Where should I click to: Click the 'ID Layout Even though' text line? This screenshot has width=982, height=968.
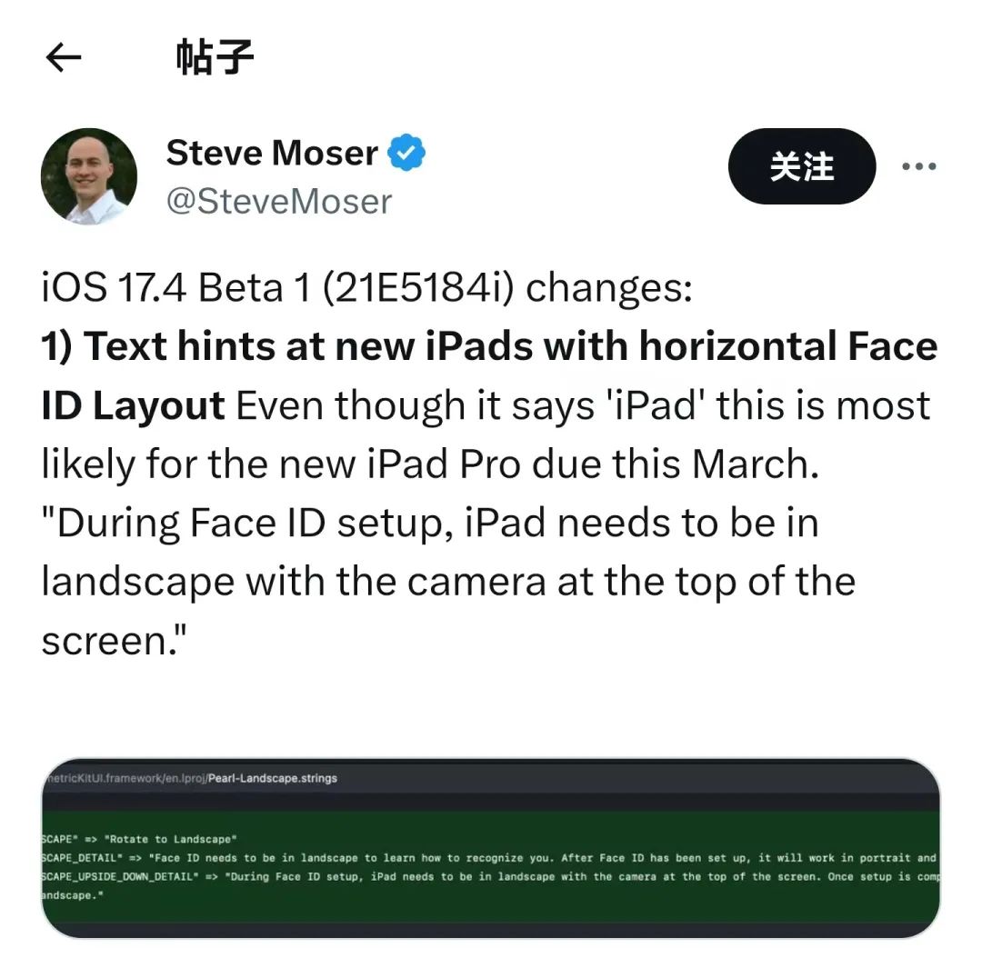[486, 405]
